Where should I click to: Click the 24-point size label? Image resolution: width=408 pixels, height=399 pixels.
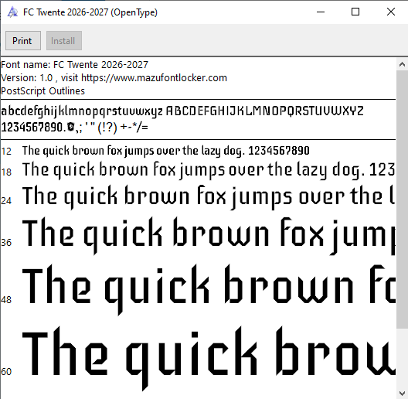pos(6,201)
